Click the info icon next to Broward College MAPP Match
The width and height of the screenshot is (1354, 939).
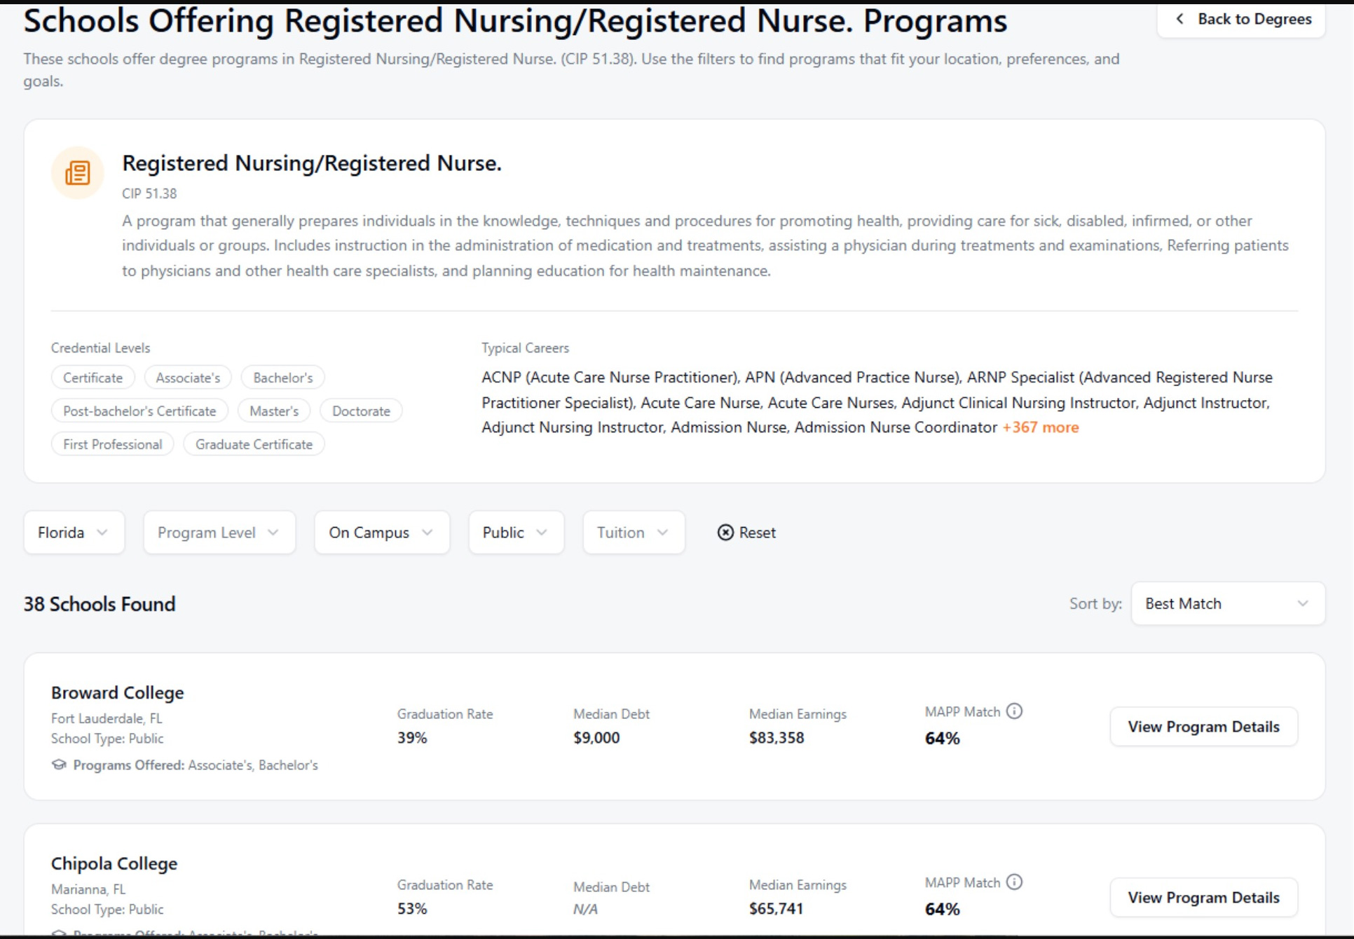[1014, 711]
